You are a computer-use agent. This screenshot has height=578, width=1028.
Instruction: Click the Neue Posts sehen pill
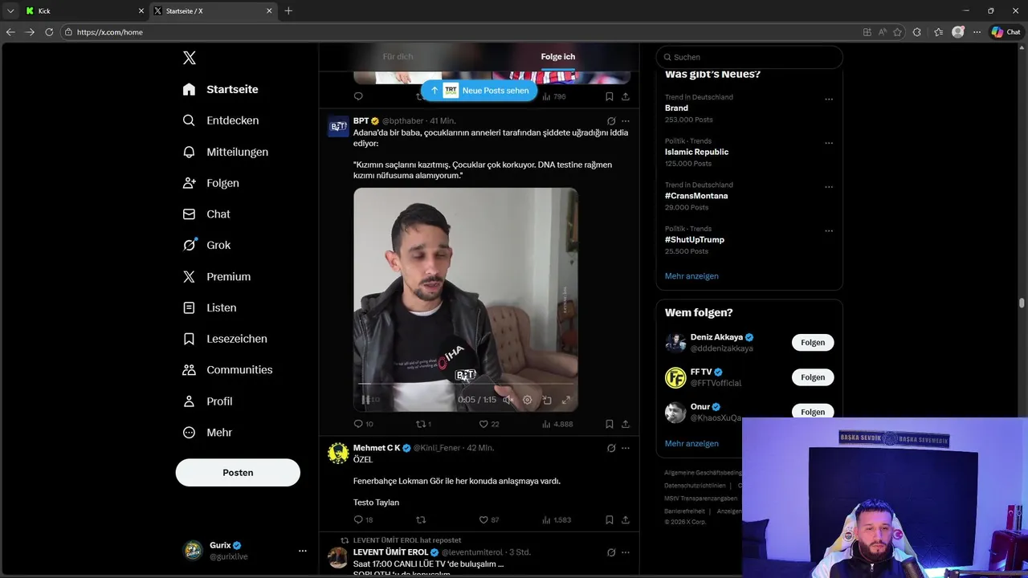click(x=480, y=91)
